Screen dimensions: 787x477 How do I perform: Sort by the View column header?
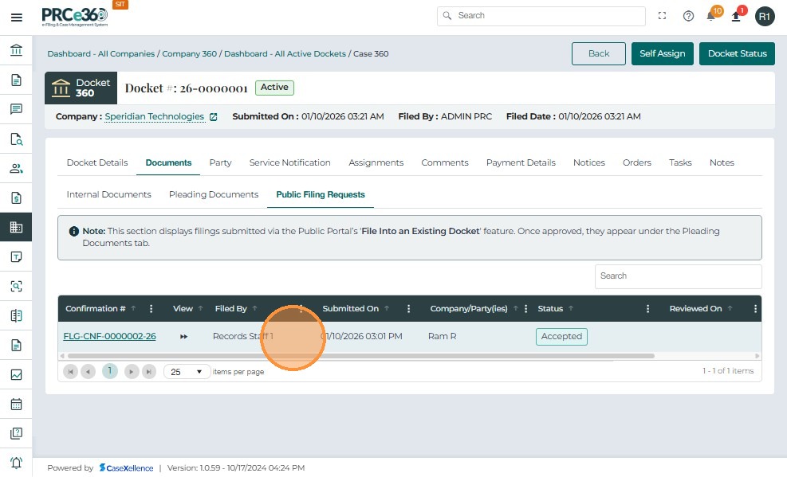[x=183, y=309]
